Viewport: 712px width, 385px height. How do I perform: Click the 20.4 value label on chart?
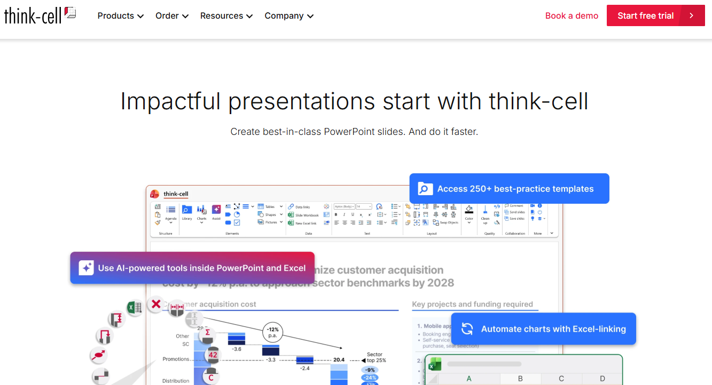click(339, 360)
